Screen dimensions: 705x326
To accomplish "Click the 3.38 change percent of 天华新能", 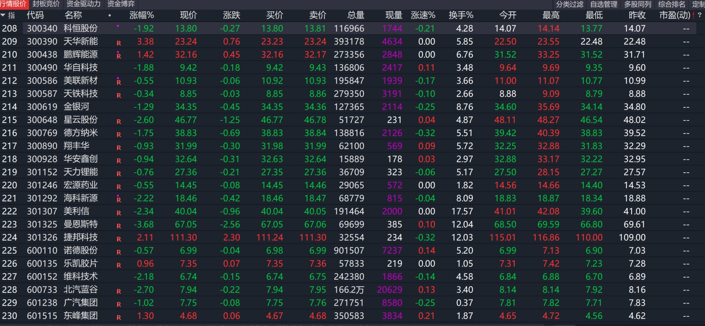I will [x=145, y=41].
